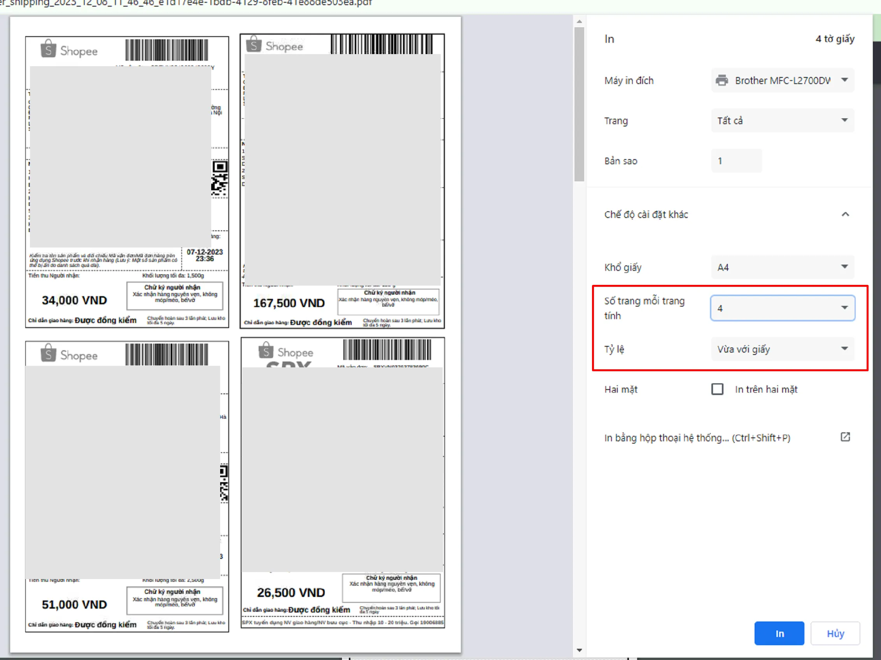This screenshot has height=660, width=881.
Task: Click barcode on 34,000 VND label
Action: coord(166,50)
